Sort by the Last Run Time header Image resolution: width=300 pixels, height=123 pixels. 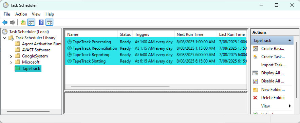(232, 34)
